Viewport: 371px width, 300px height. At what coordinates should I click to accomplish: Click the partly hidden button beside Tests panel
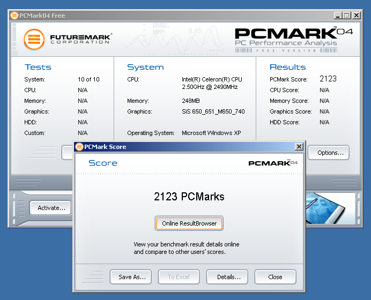pyautogui.click(x=68, y=153)
